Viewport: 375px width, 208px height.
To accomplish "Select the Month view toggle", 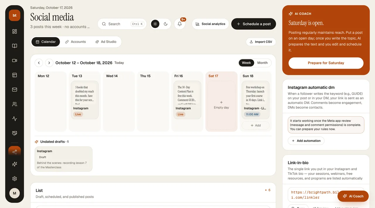I will [262, 63].
